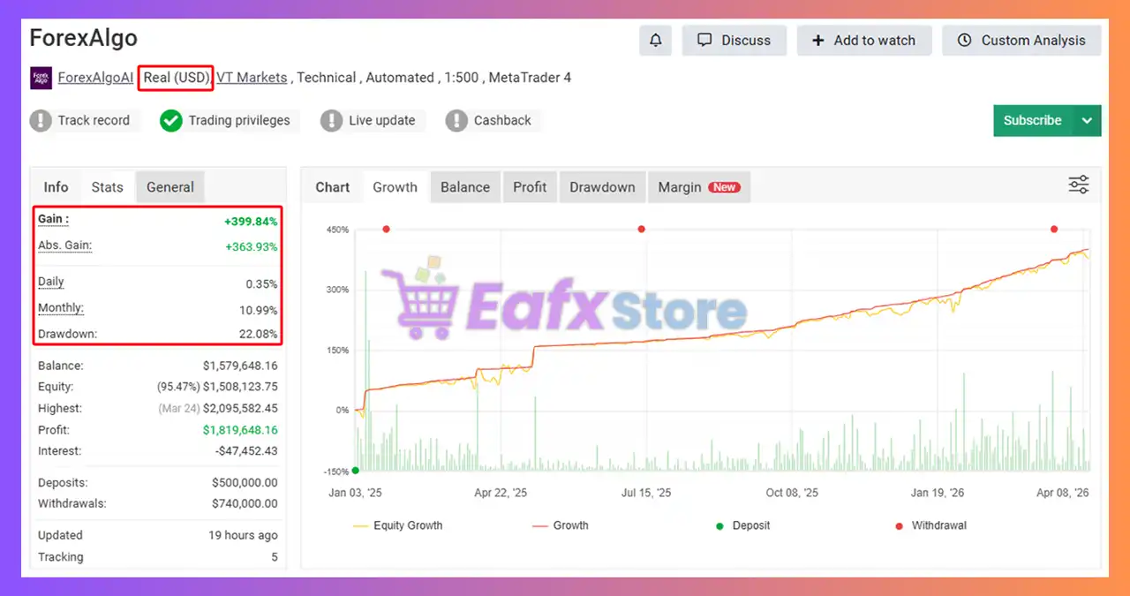Toggle the Growth legend series
This screenshot has height=596, width=1130.
tap(560, 525)
